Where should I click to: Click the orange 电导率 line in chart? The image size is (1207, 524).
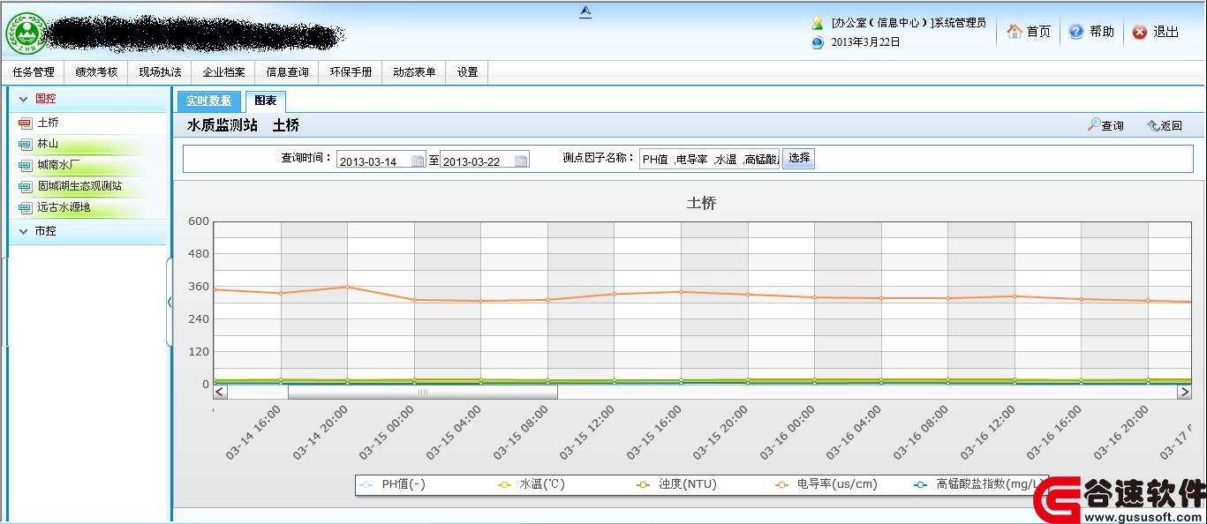click(x=703, y=293)
